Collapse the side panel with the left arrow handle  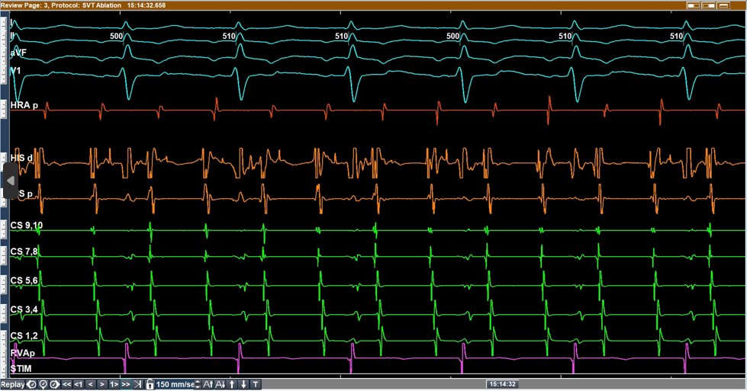11,181
